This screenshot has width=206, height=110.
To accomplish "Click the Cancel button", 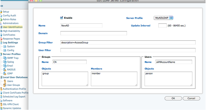I will [x=191, y=98].
